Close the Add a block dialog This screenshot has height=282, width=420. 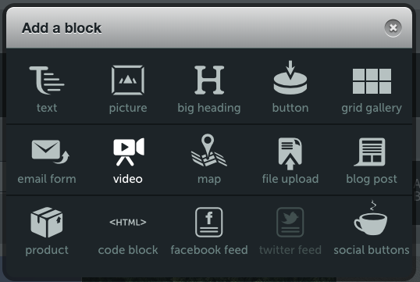point(393,28)
